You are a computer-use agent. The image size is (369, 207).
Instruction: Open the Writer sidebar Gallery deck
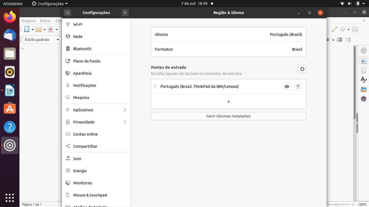point(364,89)
